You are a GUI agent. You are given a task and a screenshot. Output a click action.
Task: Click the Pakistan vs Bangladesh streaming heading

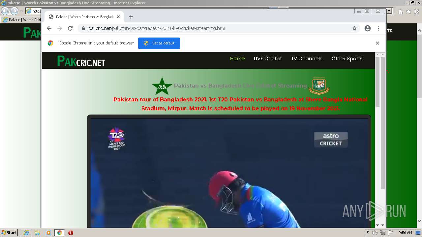(240, 86)
